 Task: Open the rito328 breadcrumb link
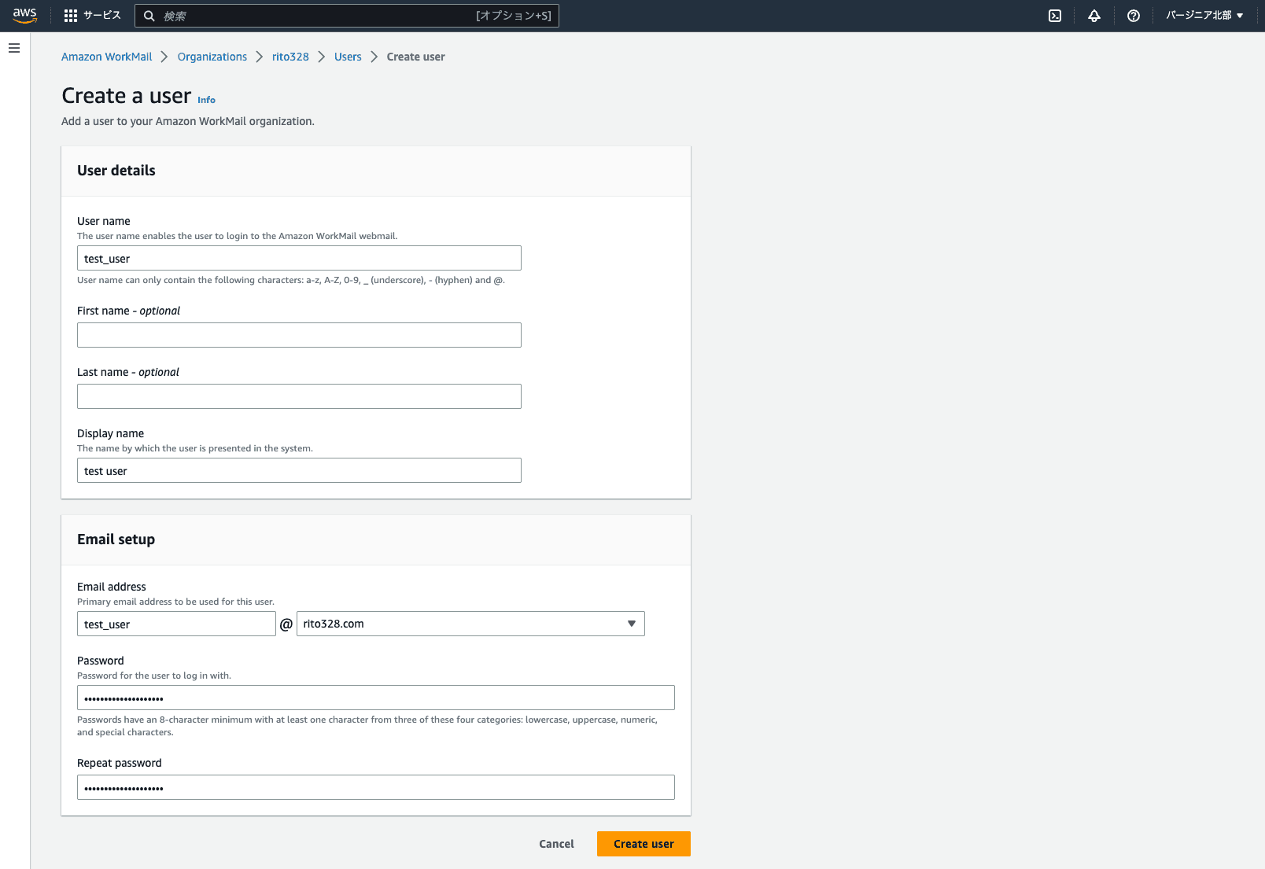290,57
